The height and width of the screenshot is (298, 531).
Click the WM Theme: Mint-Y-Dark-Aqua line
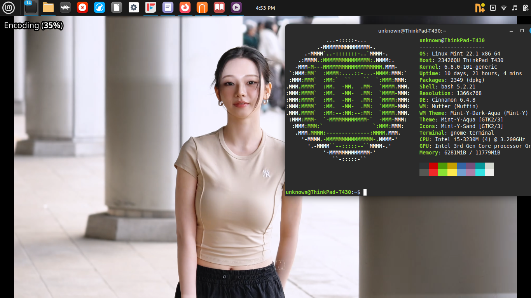(x=474, y=113)
